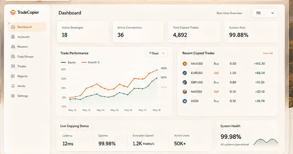
Task: Click the System Health sparkline chart
Action: coord(266,142)
